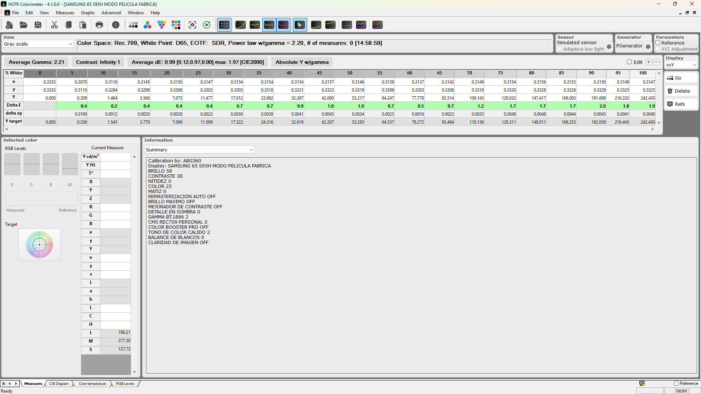
Task: Measure everything with the multi-dot grid icon
Action: pos(176,25)
